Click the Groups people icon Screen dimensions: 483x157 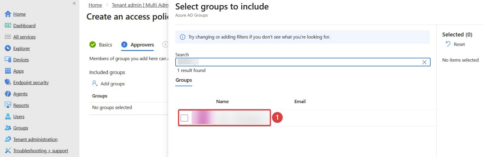click(8, 128)
